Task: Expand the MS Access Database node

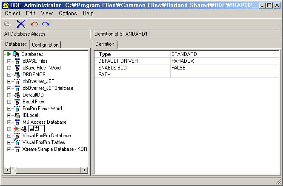Action: click(x=9, y=122)
